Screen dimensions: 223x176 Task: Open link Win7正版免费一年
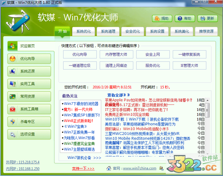click(79, 132)
